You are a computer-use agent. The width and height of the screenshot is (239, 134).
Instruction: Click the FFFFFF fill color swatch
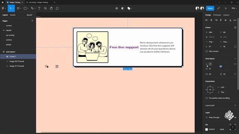207,130
